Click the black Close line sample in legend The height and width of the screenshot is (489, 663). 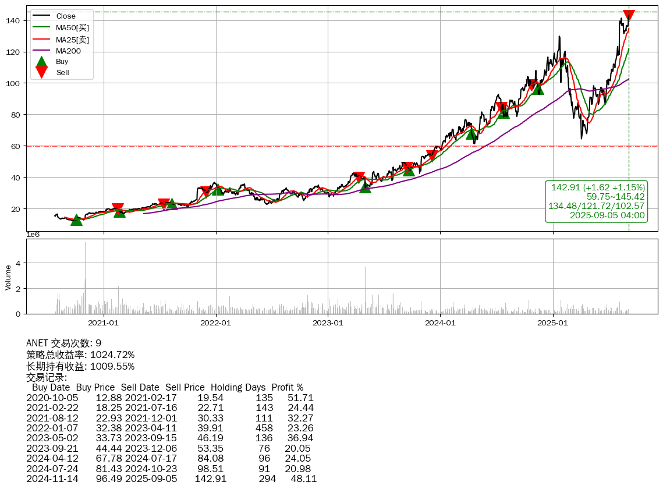41,16
